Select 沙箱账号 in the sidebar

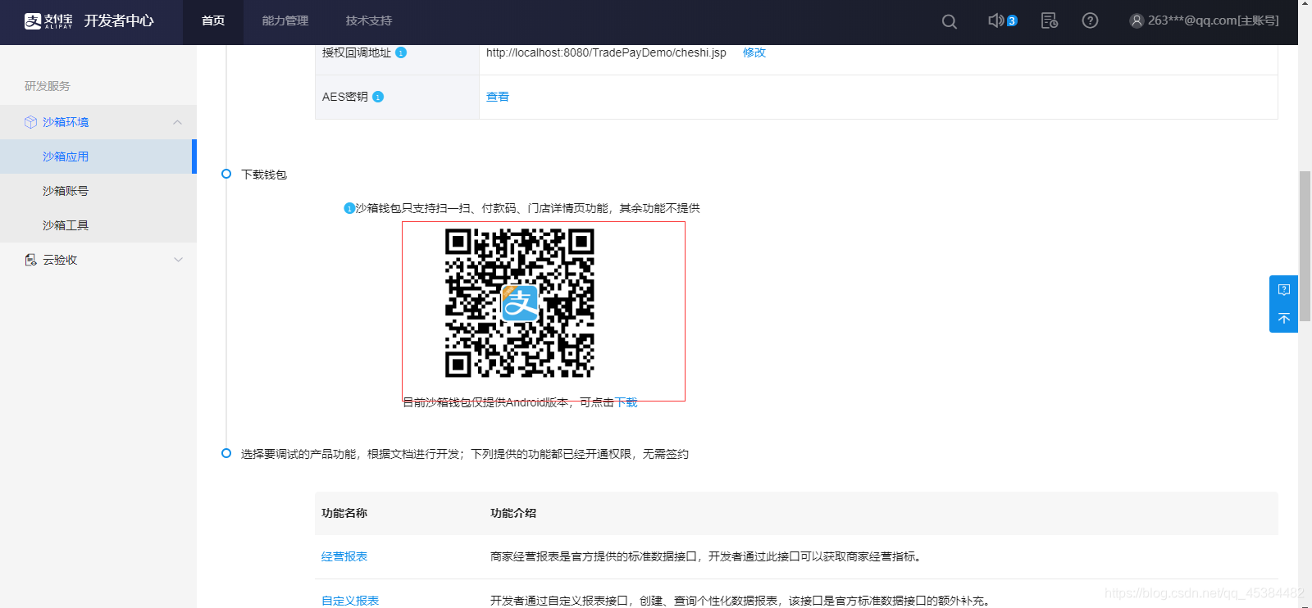coord(98,191)
